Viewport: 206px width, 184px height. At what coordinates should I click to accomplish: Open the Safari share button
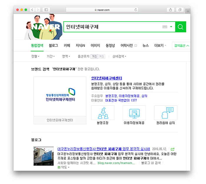pos(170,10)
